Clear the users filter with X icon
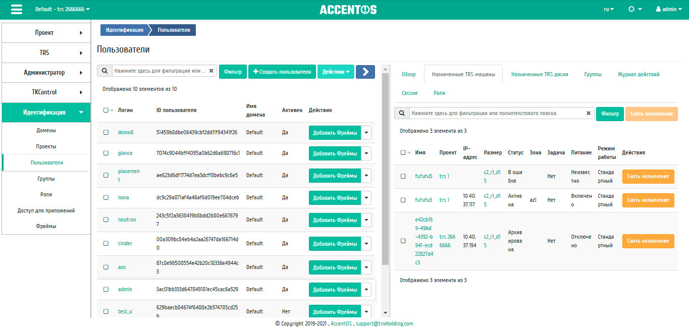Image resolution: width=689 pixels, height=329 pixels. (x=211, y=71)
